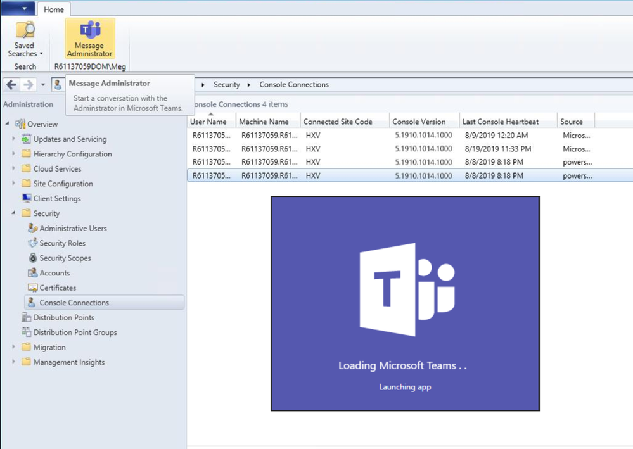
Task: Click the Updates and Servicing icon
Action: (x=26, y=139)
